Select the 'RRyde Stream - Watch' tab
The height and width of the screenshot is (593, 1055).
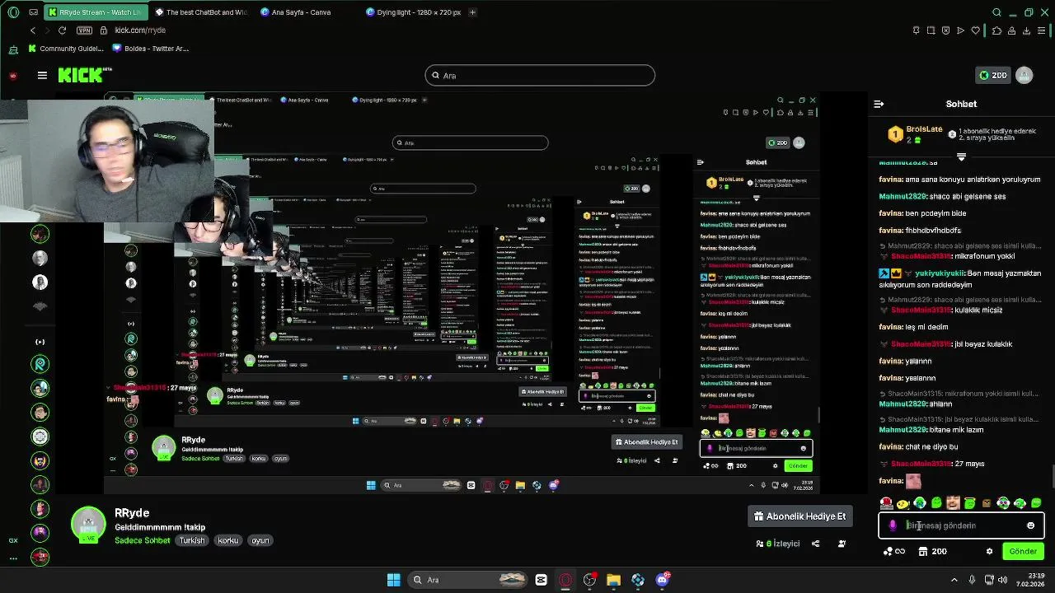pos(95,12)
